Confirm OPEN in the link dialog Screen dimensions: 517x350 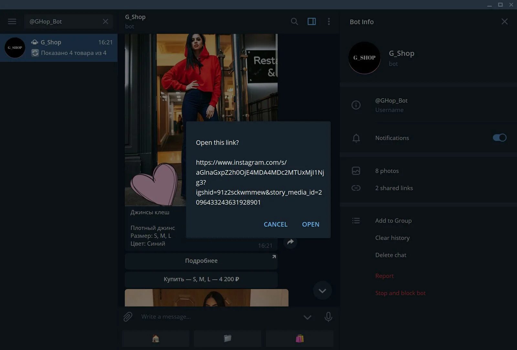coord(311,224)
